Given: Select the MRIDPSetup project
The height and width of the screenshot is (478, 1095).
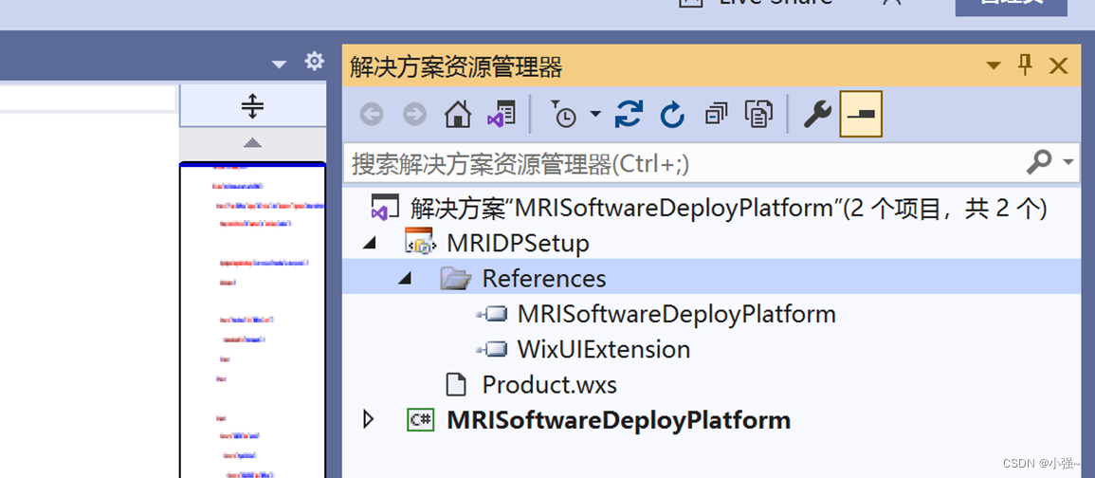Looking at the screenshot, I should 519,243.
